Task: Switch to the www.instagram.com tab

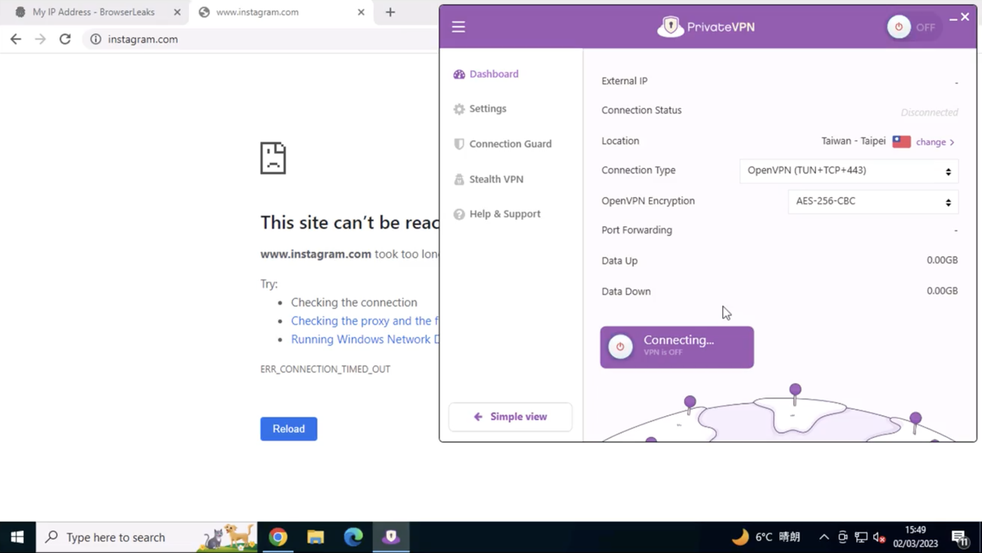Action: coord(257,12)
